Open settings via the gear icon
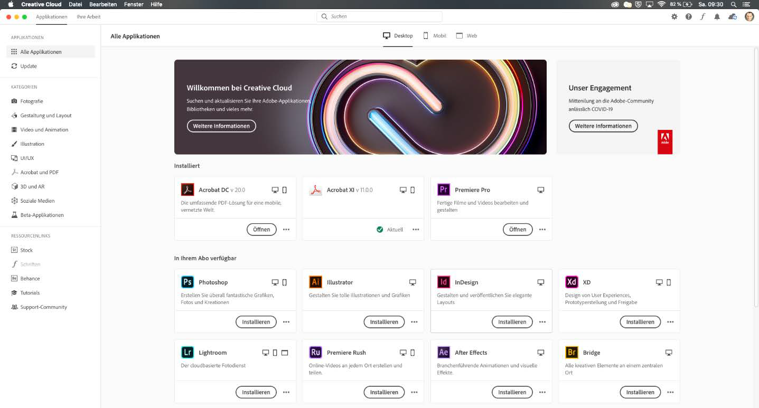Screen dimensions: 759x408 [x=674, y=17]
